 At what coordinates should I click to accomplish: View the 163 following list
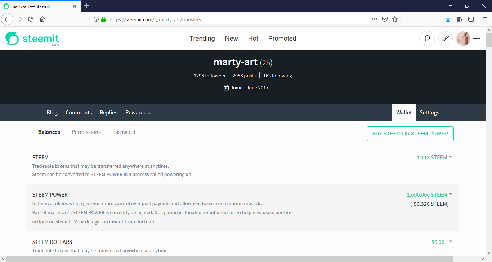[277, 76]
